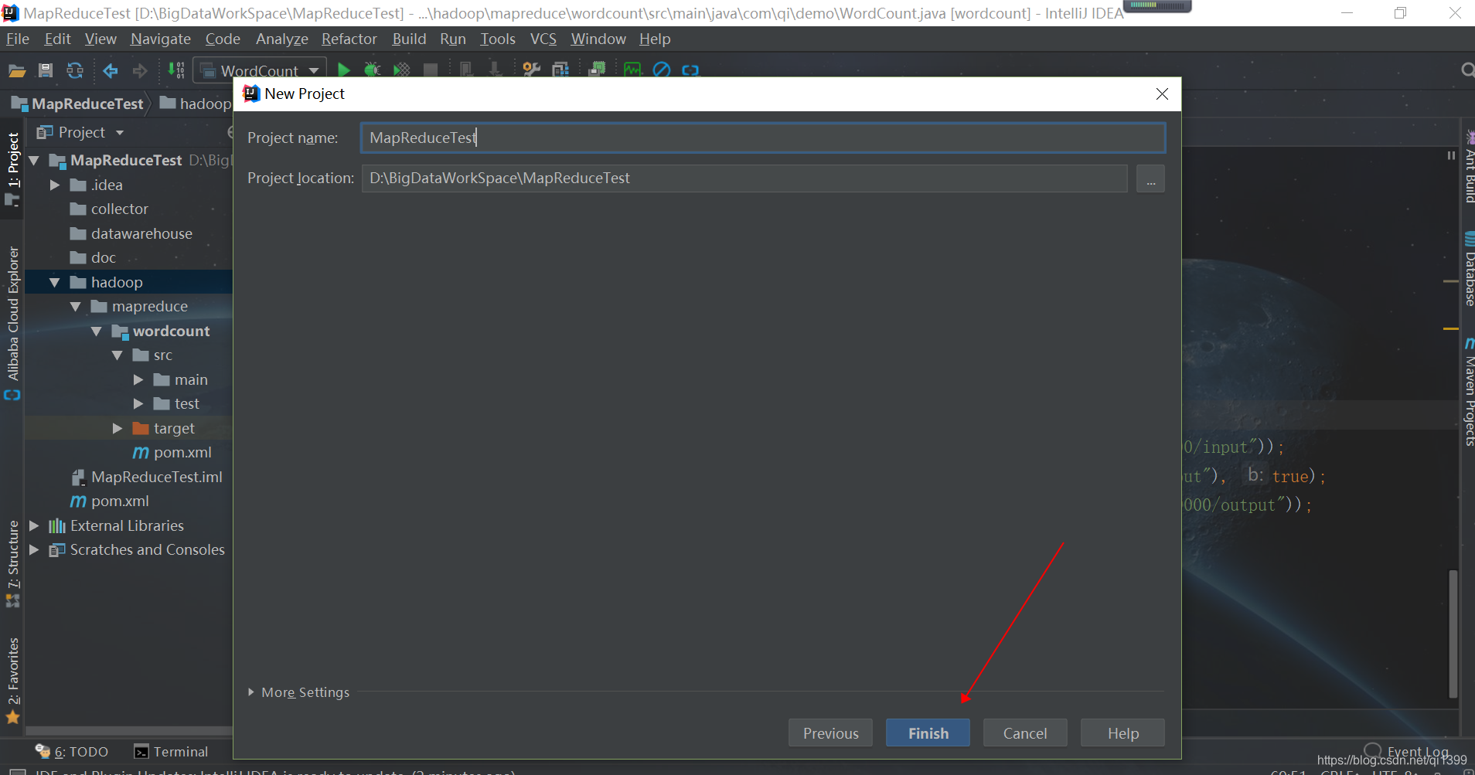This screenshot has height=775, width=1475.
Task: Open Settings wrench icon
Action: point(531,70)
